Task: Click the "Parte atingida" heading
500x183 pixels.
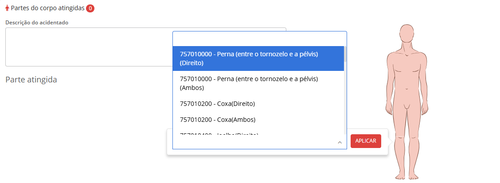Action: (x=31, y=80)
